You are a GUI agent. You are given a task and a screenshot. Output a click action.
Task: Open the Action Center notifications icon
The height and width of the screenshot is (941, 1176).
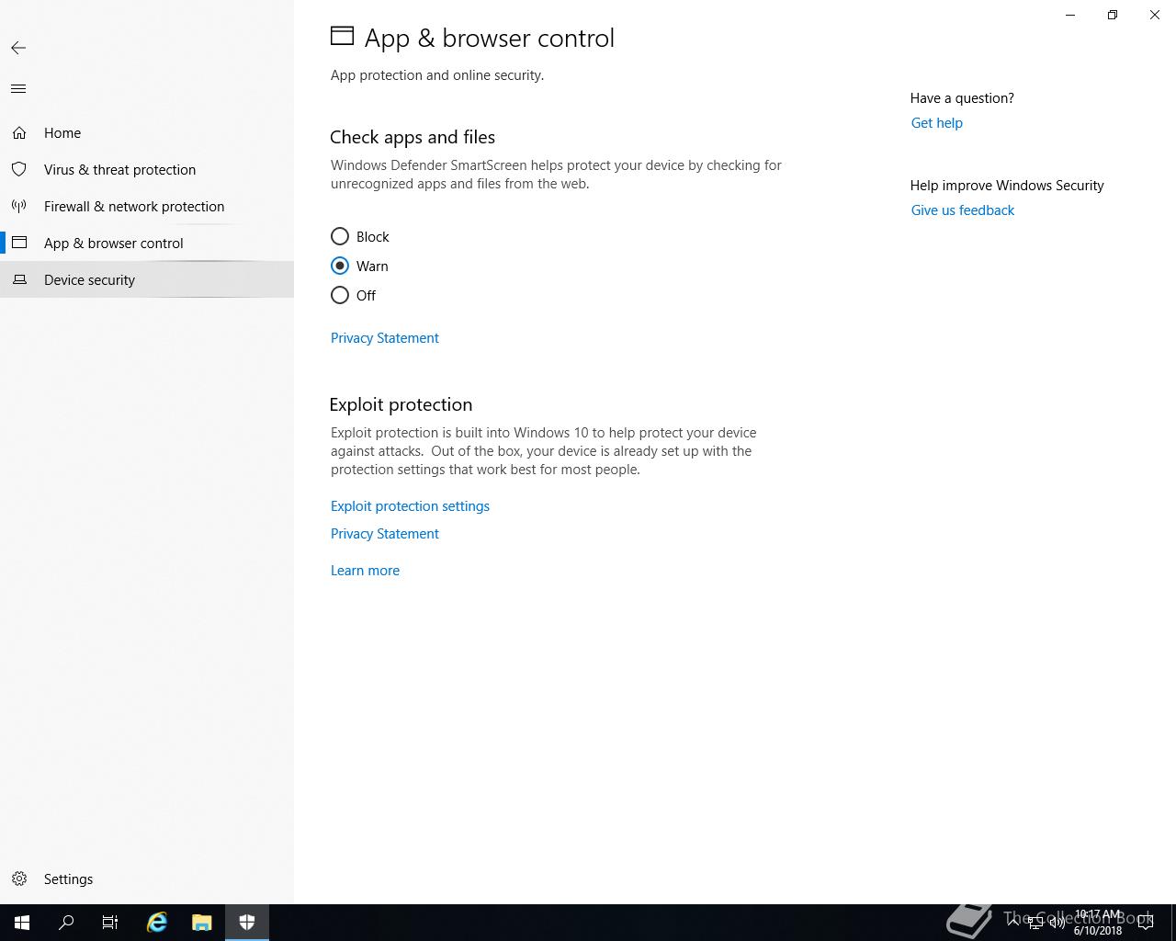tap(1146, 923)
